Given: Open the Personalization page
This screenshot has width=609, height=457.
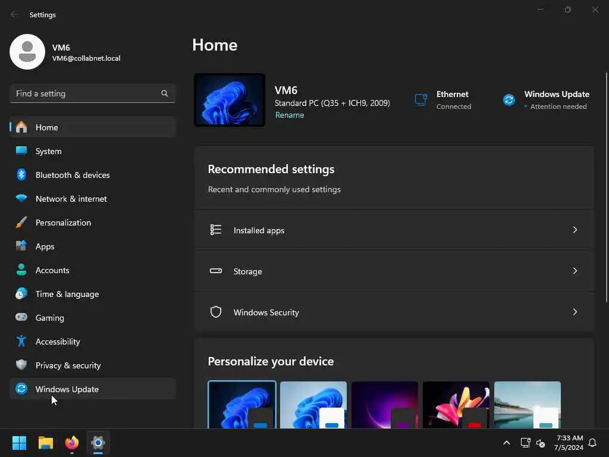Looking at the screenshot, I should tap(93, 223).
